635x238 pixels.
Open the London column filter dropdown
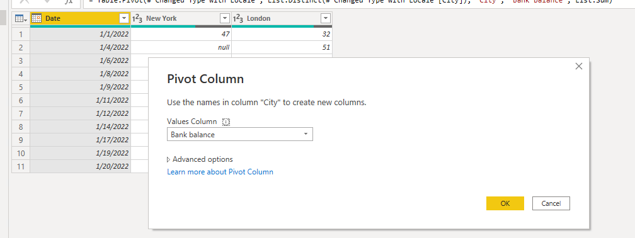coord(325,19)
